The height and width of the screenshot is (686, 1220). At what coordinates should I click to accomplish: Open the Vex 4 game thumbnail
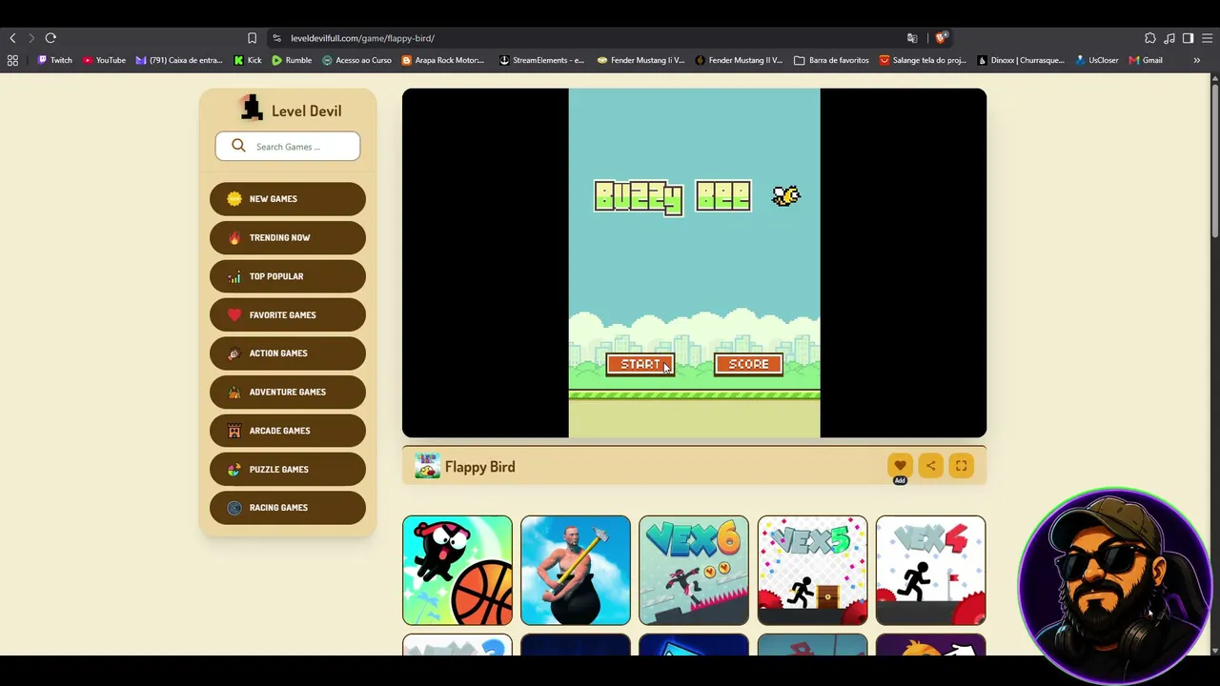[931, 570]
